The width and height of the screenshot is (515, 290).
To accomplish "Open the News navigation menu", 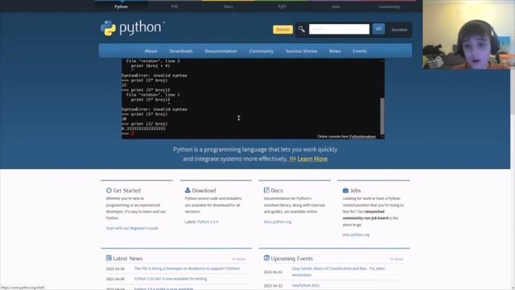I will click(x=335, y=51).
